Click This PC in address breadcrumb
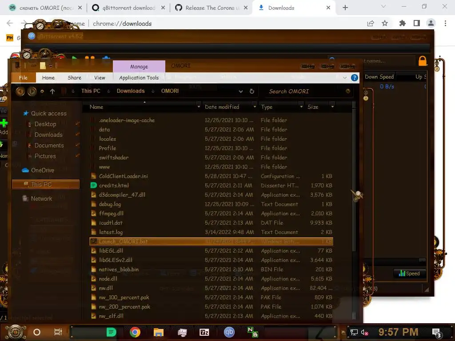The height and width of the screenshot is (341, 455). 91,91
